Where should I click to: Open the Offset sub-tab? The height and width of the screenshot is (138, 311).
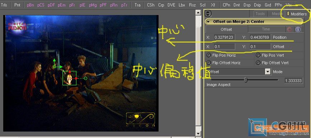[226, 29]
